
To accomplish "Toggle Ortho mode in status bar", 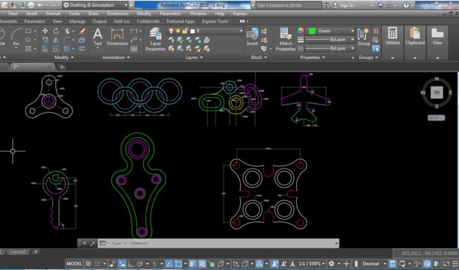I will [131, 263].
